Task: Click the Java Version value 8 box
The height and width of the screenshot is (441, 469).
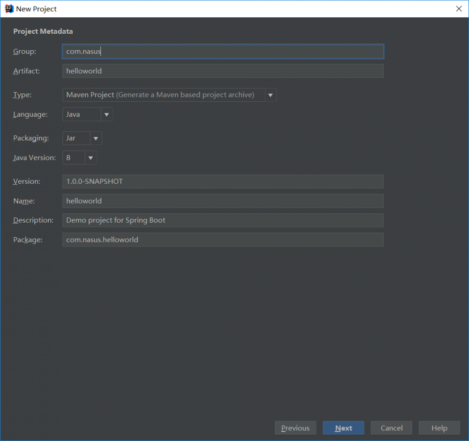Action: coord(74,158)
